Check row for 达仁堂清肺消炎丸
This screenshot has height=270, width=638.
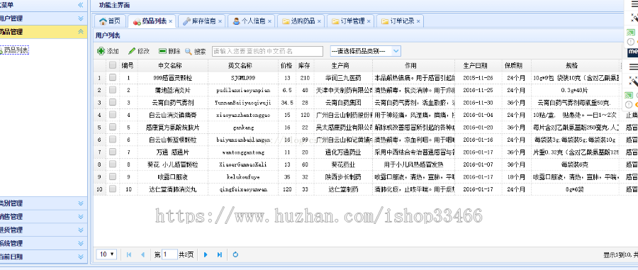point(113,189)
